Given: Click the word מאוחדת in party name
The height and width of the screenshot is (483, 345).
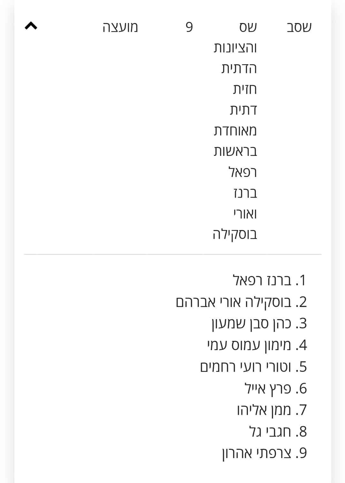Looking at the screenshot, I should 235,131.
